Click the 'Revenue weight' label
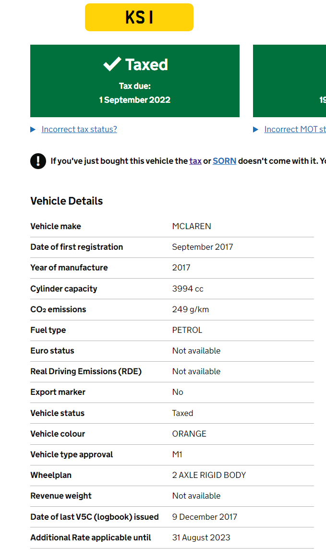Viewport: 326px width, 550px height. 61,496
